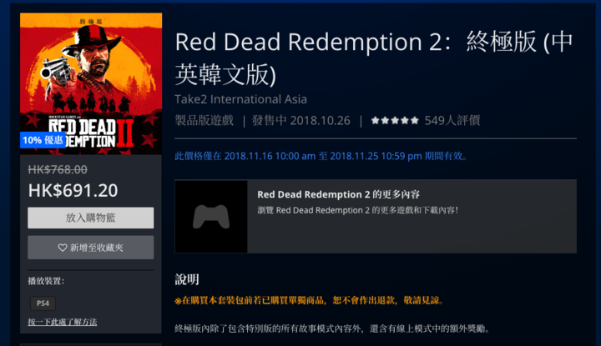601x346 pixels.
Task: Open the Red Dead Redemption 2 cover art
Action: coord(91,83)
